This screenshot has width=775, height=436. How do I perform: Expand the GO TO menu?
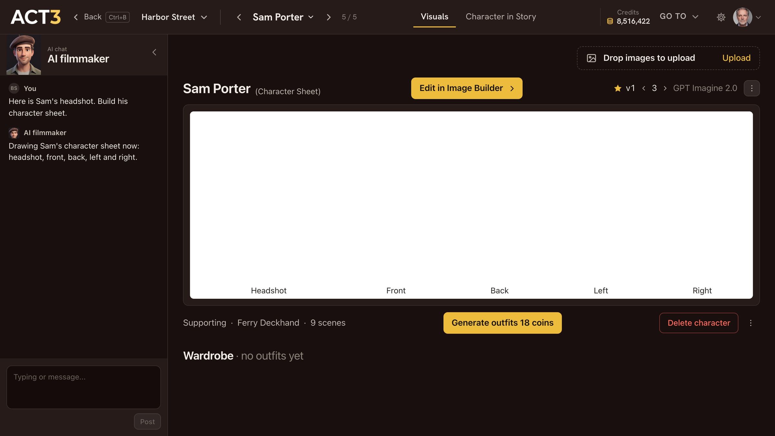[x=679, y=16]
